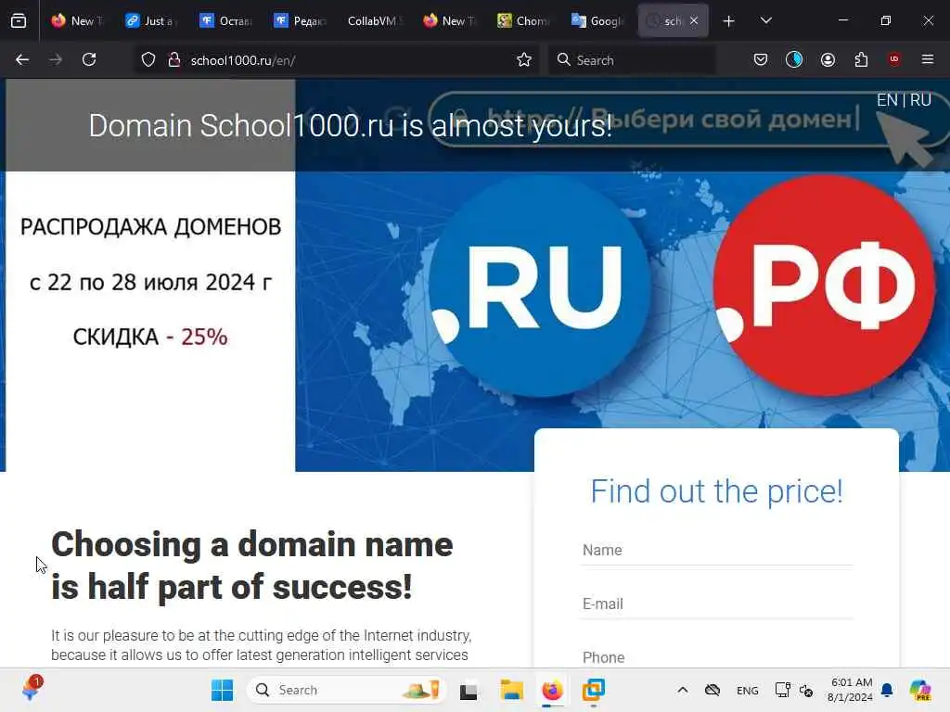Image resolution: width=950 pixels, height=712 pixels.
Task: Open a new tab with plus
Action: click(729, 21)
